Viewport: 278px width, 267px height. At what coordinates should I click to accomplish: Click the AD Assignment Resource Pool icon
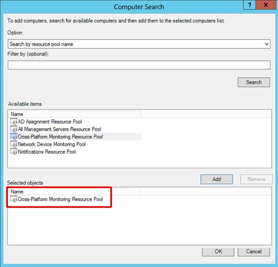[x=14, y=122]
